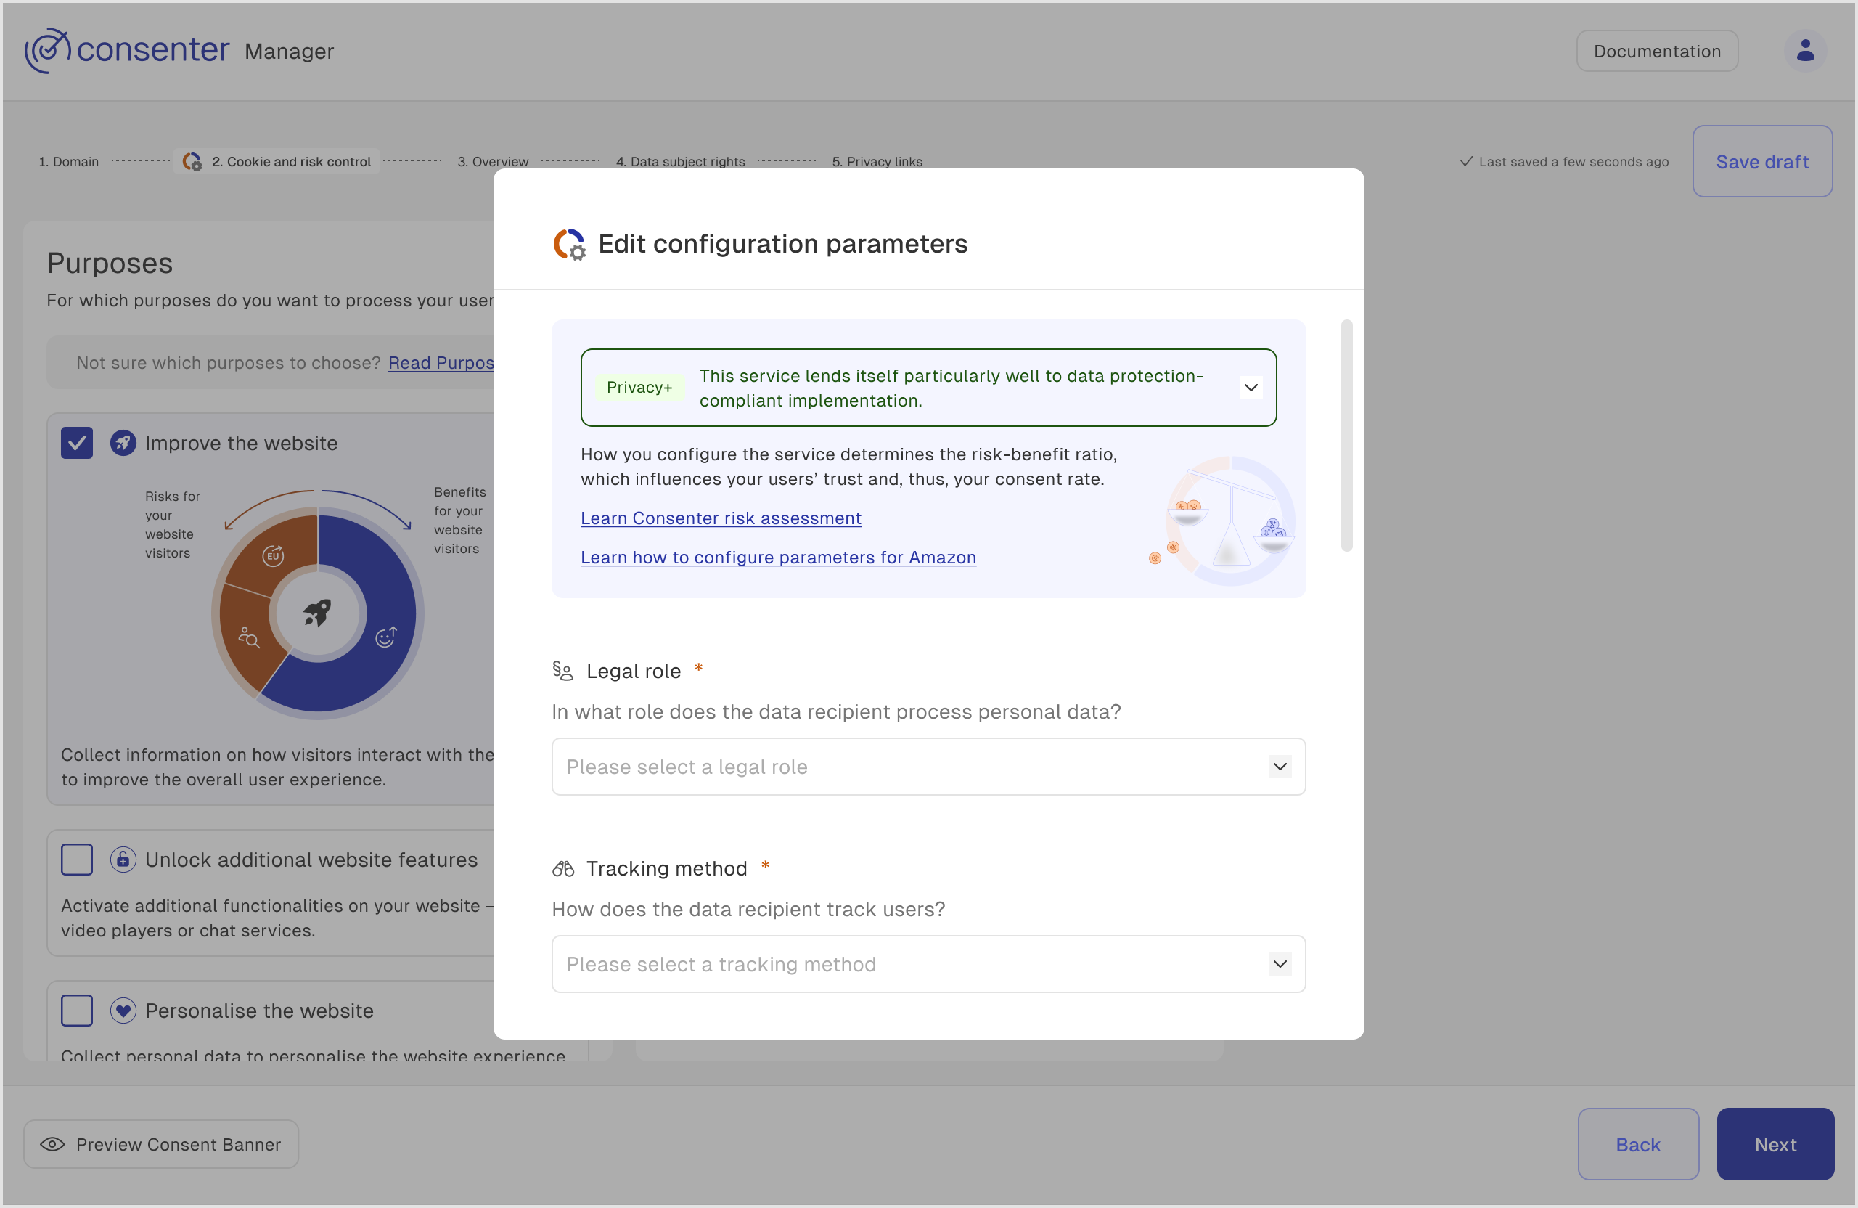
Task: Go to step 4. Data subject rights
Action: coord(679,162)
